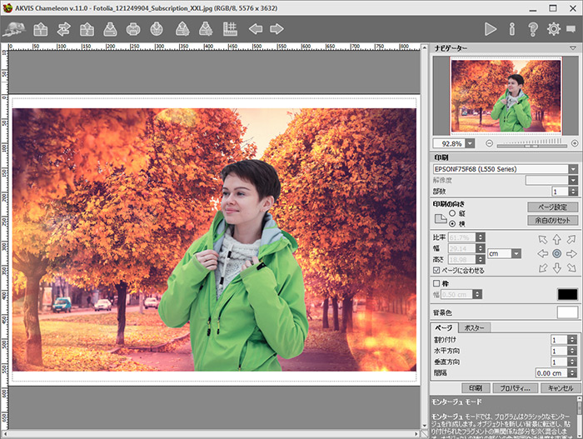Click the redo right-arrow icon
Viewport: 583px width, 439px height.
[277, 29]
